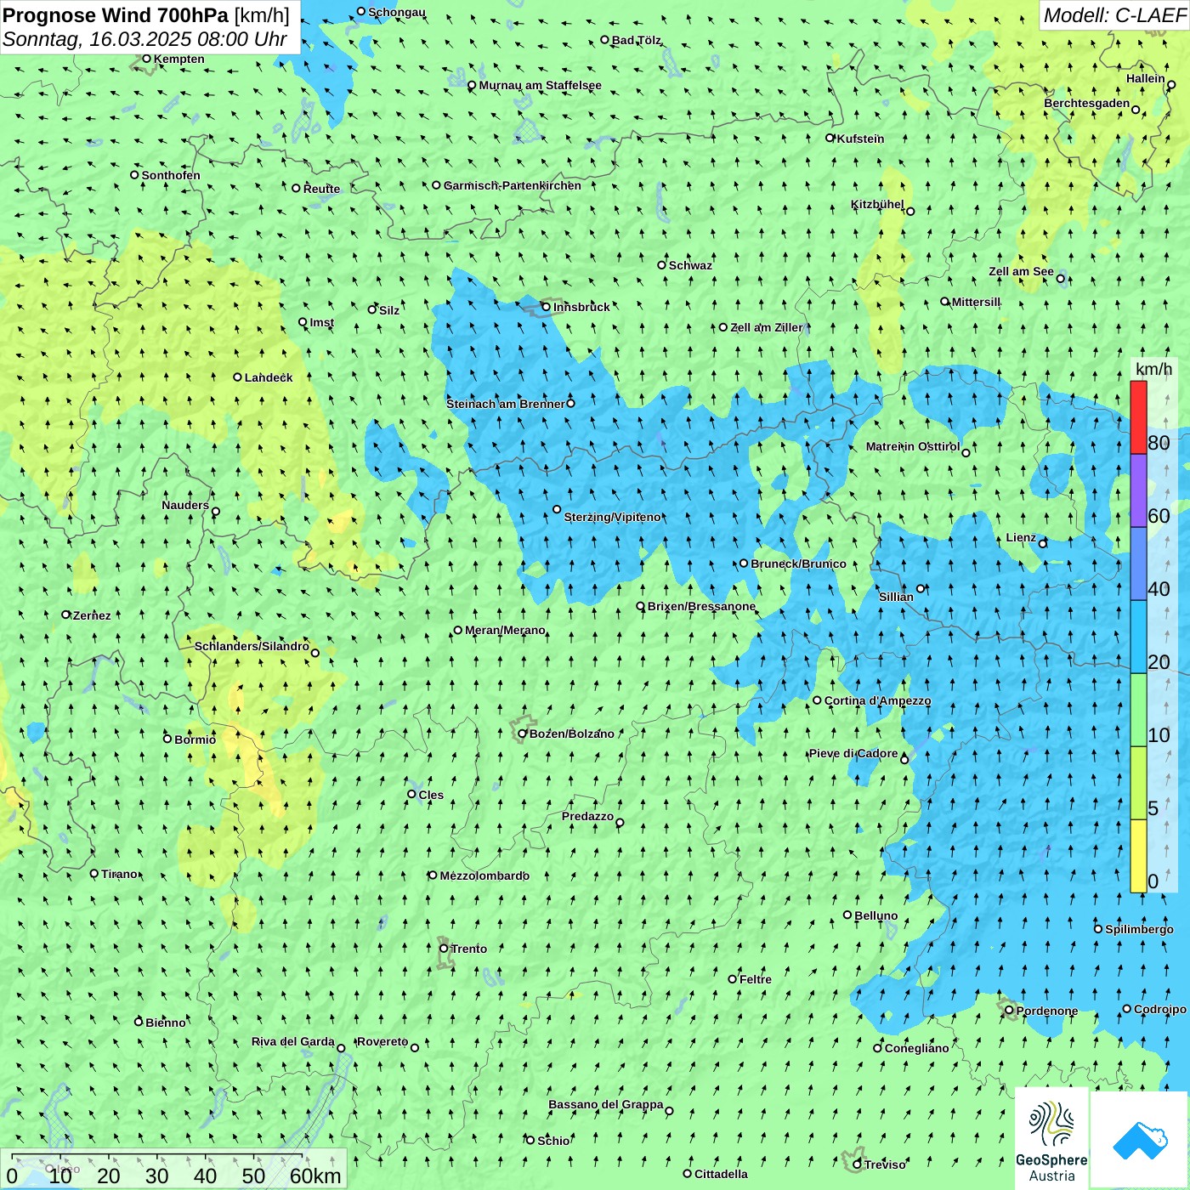Click the Schio label
The height and width of the screenshot is (1190, 1190).
553,1141
